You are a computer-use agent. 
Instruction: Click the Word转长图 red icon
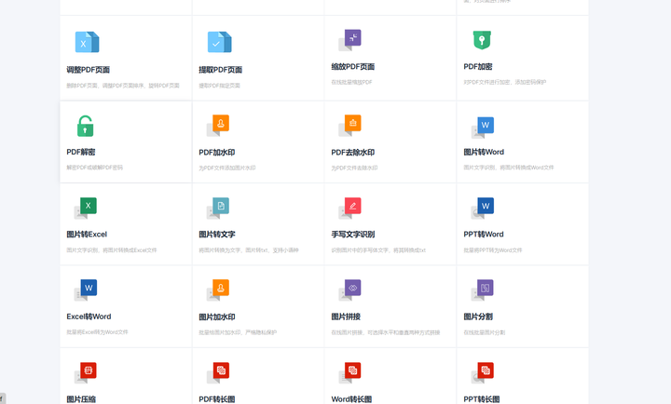(350, 372)
